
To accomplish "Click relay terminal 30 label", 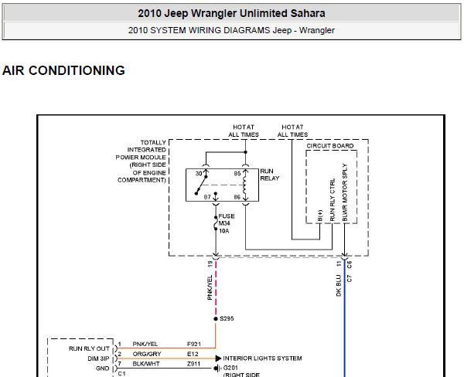I will pos(199,174).
